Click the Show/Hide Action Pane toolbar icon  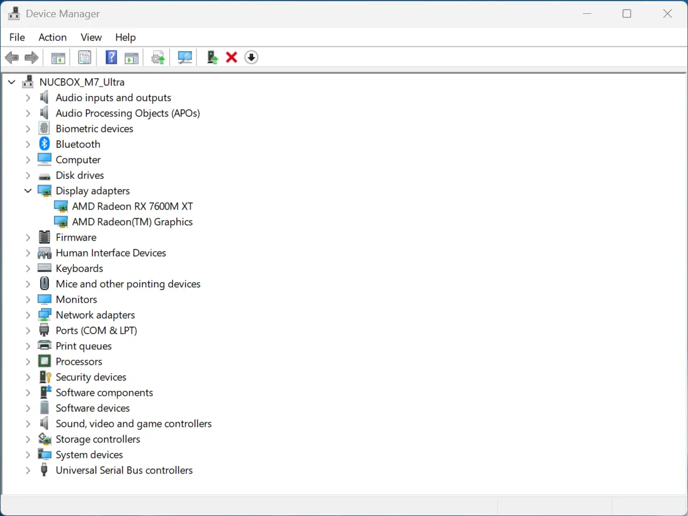(x=131, y=57)
